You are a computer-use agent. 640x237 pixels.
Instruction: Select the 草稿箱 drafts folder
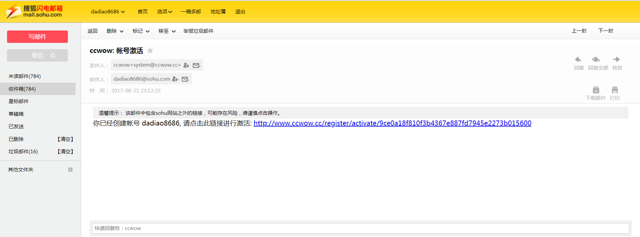16,114
